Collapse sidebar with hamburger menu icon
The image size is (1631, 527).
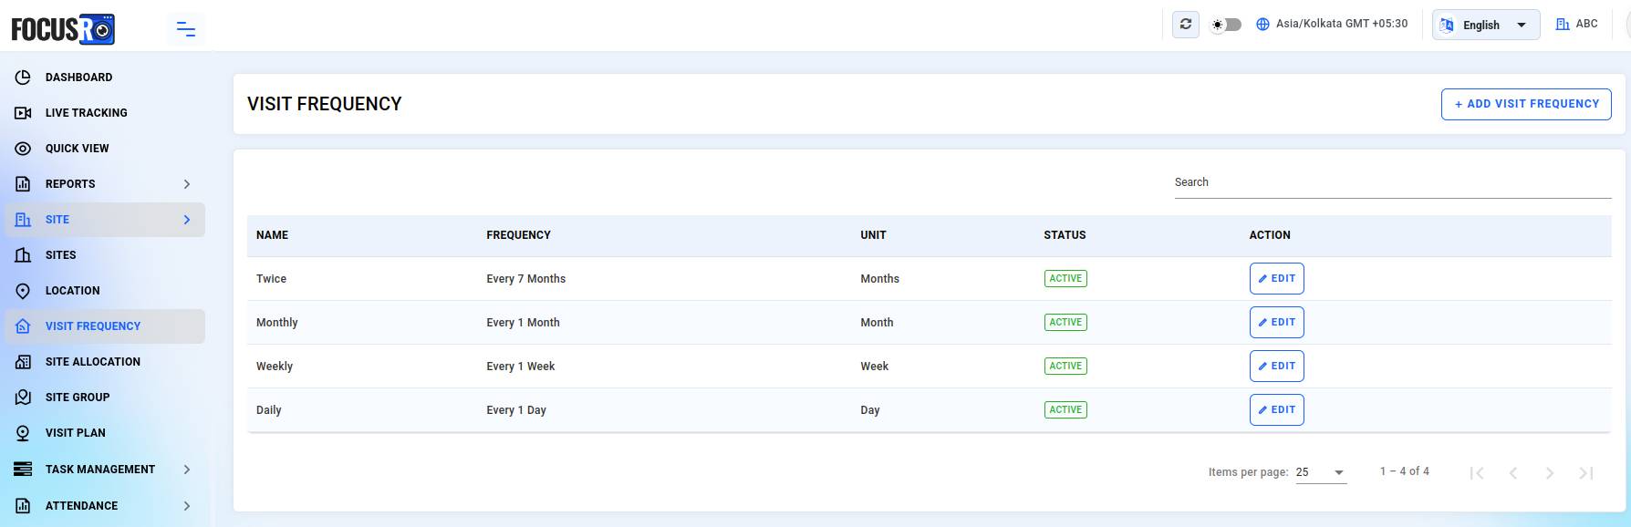coord(186,29)
